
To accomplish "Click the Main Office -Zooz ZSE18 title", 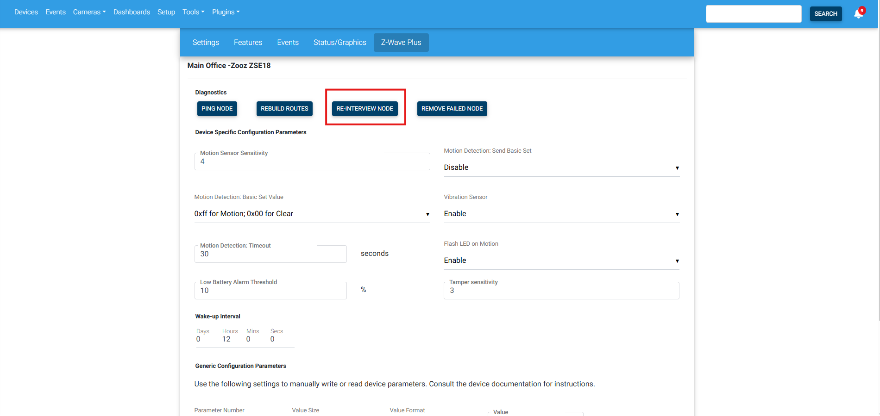I will (x=229, y=66).
